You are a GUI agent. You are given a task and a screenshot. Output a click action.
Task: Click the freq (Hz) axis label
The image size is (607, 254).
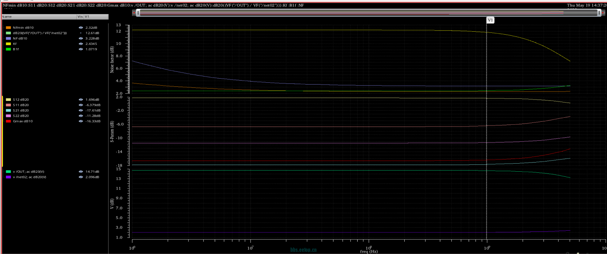click(369, 251)
